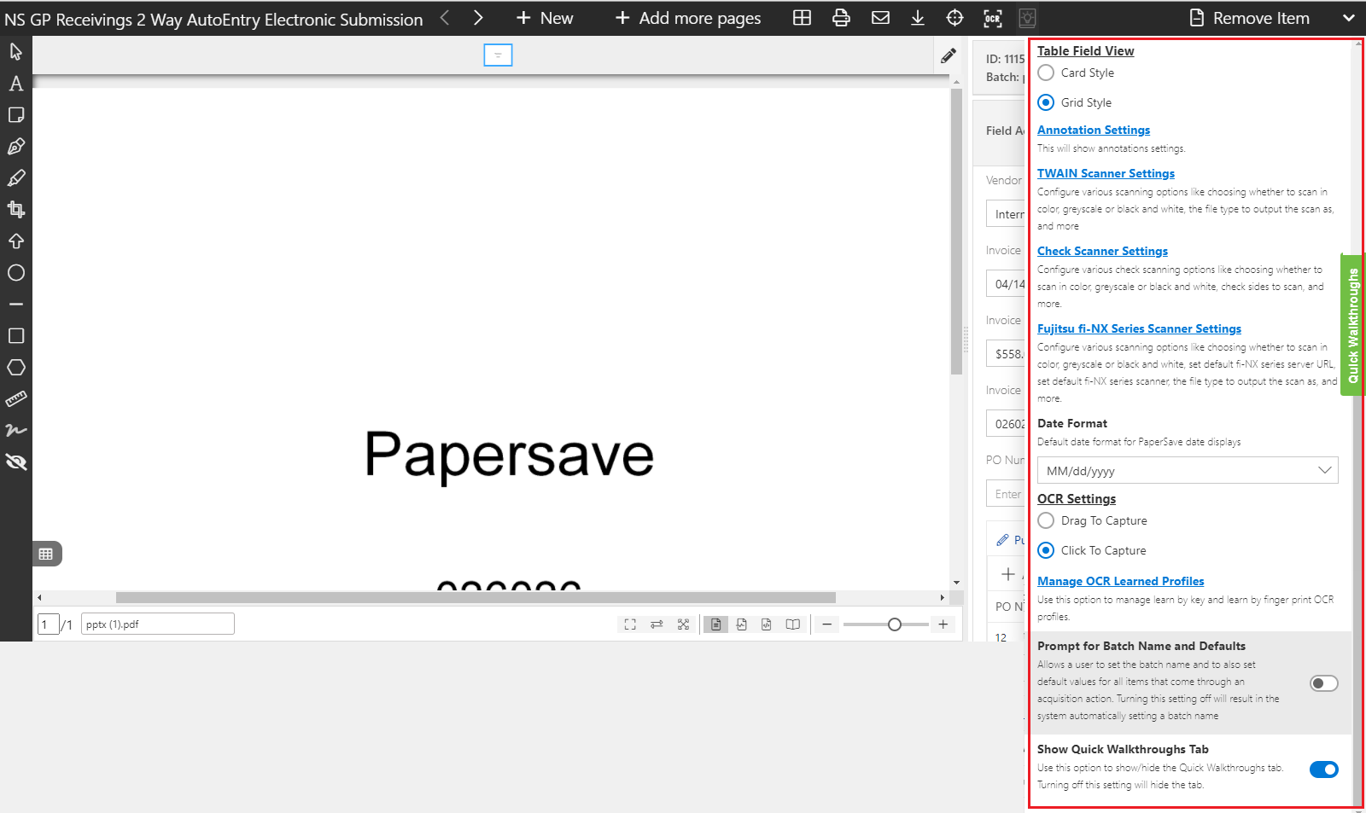Click the zoom slider handle
This screenshot has height=813, width=1366.
(x=894, y=624)
